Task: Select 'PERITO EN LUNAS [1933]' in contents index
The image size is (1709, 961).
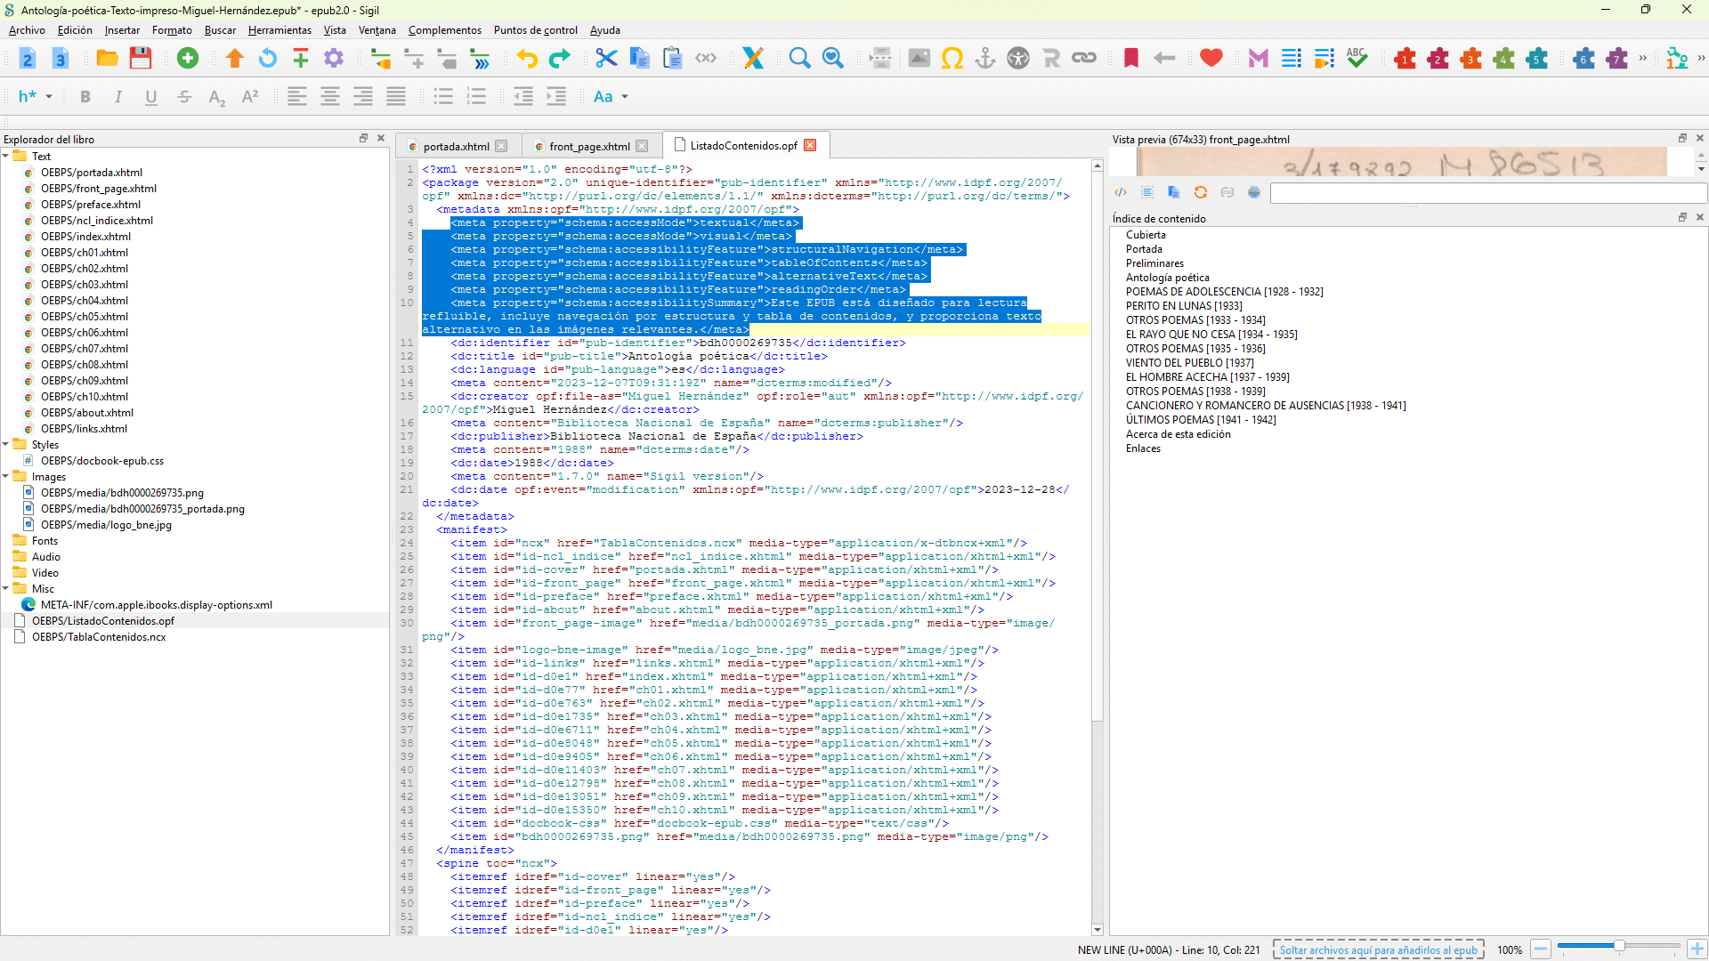Action: pos(1184,306)
